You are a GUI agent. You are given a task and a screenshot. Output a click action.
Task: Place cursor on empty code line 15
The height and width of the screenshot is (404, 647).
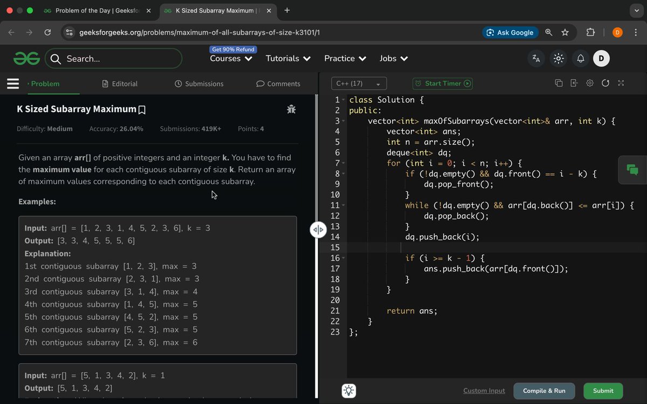[496, 247]
